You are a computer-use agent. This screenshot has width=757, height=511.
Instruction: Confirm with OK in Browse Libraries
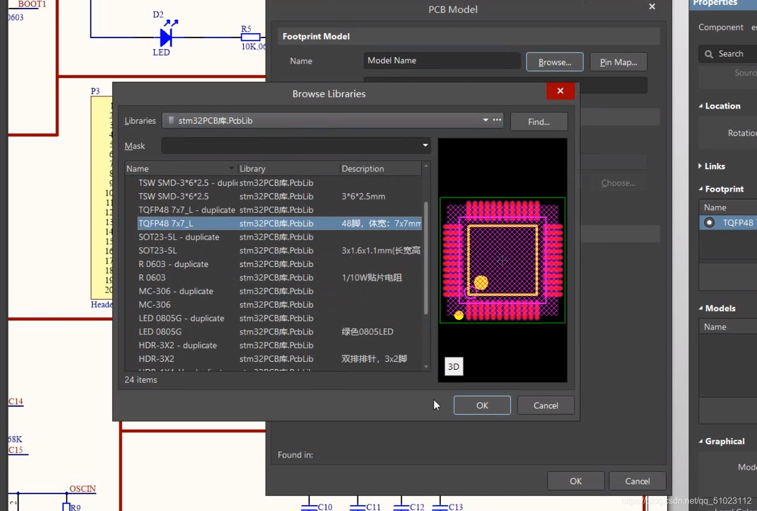click(482, 406)
